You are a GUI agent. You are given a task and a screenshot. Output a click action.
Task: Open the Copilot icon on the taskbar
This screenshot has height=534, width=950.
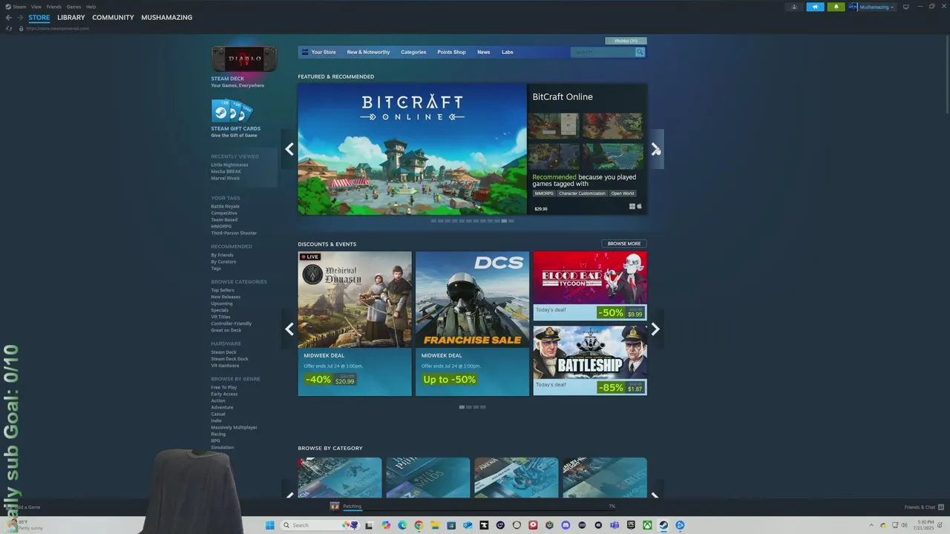click(x=386, y=525)
